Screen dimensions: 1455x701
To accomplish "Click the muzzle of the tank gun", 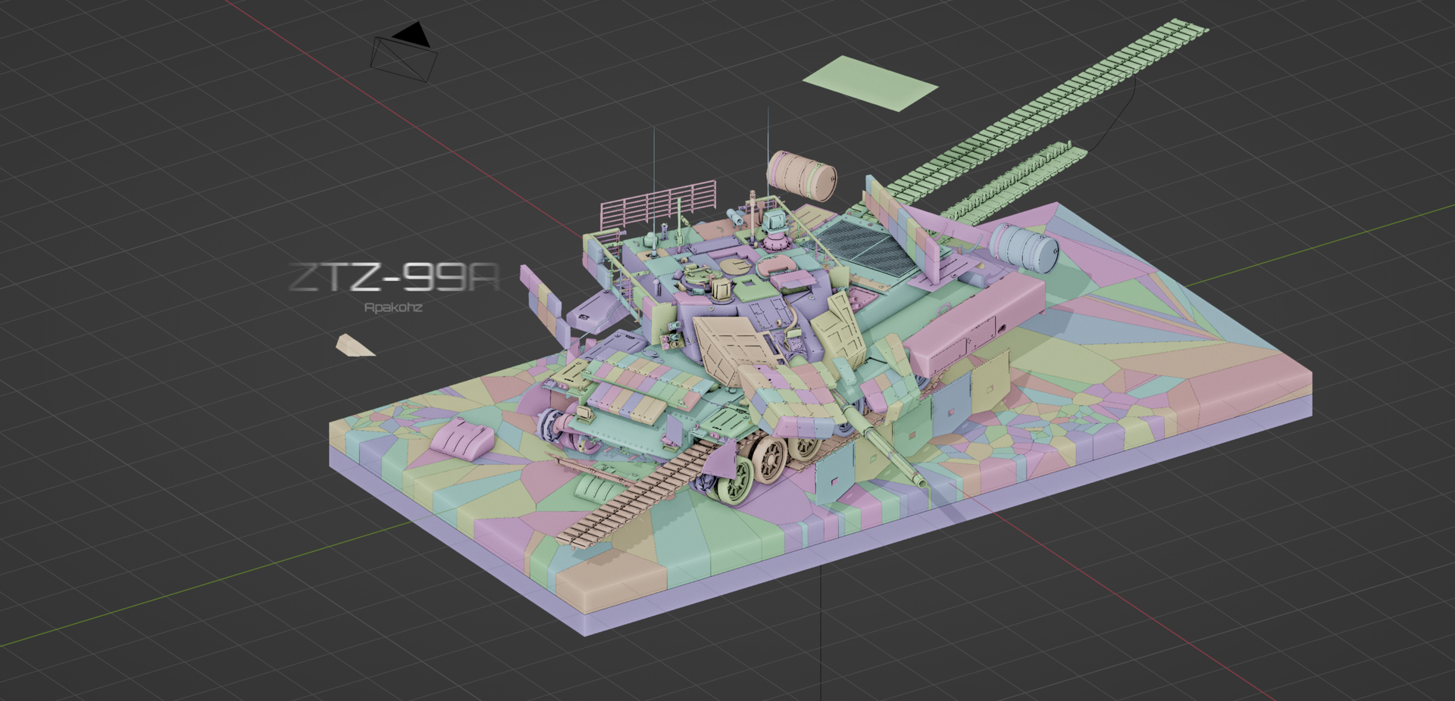I will (919, 480).
